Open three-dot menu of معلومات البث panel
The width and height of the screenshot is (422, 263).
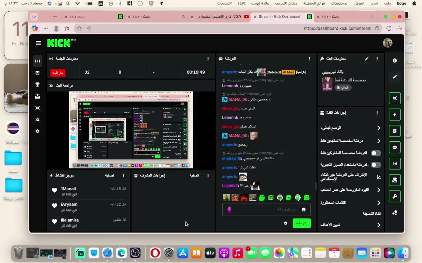click(x=377, y=58)
